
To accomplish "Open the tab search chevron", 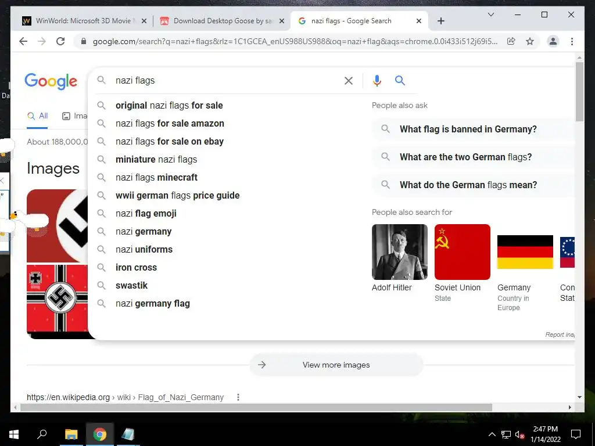I will (x=490, y=15).
